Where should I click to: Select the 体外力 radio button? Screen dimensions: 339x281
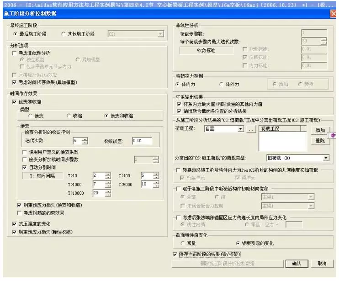tap(222, 84)
